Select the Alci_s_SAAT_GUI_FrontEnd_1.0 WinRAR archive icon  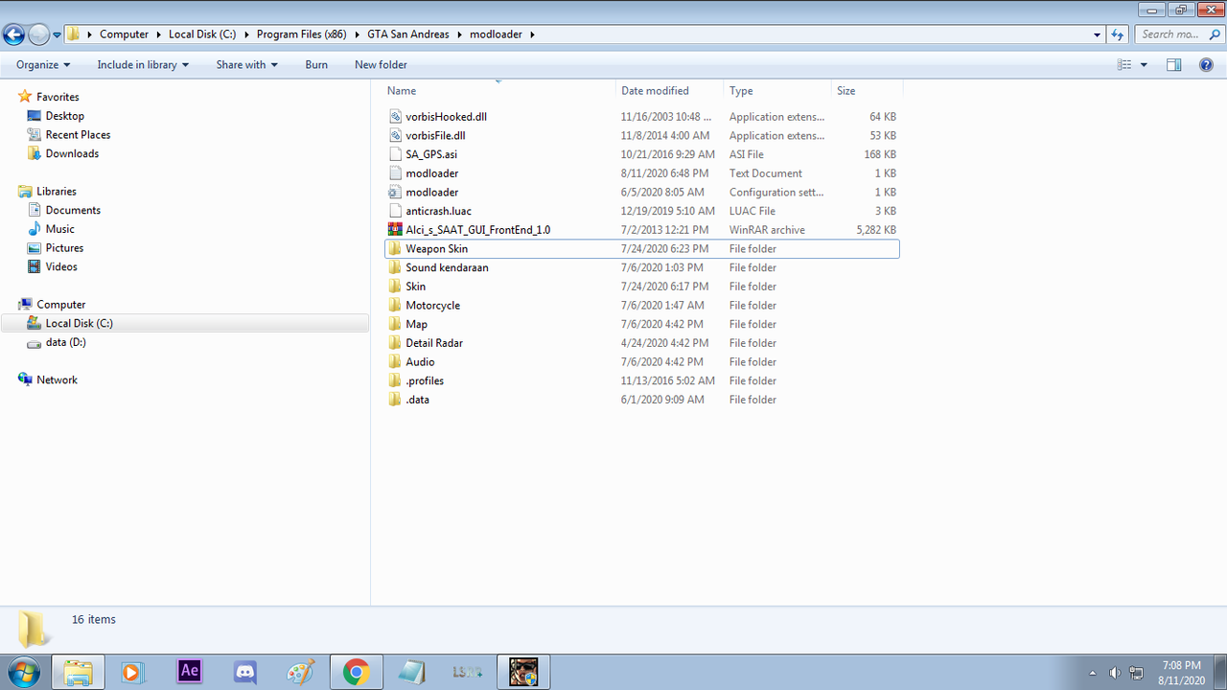(395, 230)
